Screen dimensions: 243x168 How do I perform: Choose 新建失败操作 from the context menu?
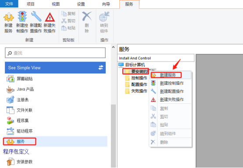tap(170, 99)
